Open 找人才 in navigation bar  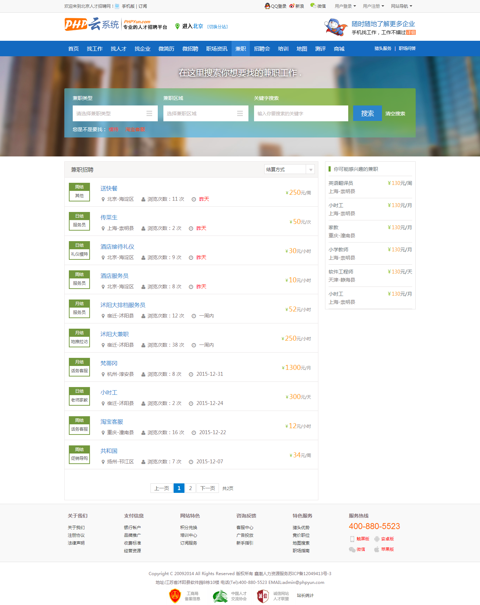118,49
